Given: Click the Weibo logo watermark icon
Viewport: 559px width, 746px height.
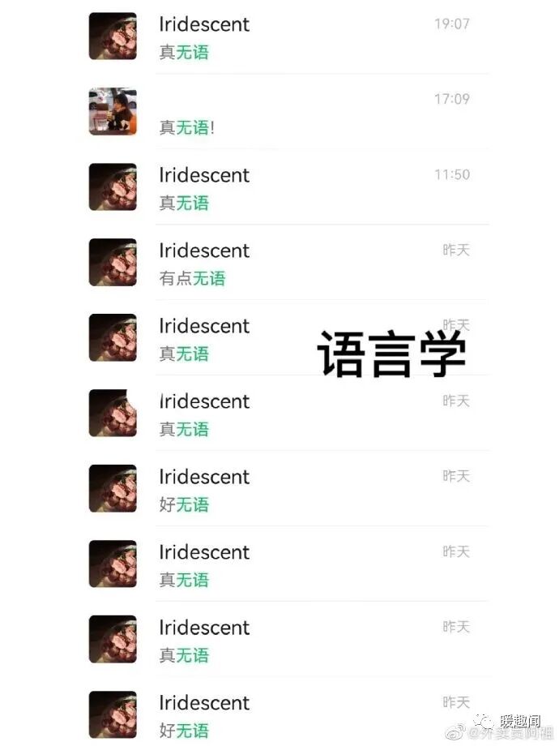Looking at the screenshot, I should (x=455, y=732).
